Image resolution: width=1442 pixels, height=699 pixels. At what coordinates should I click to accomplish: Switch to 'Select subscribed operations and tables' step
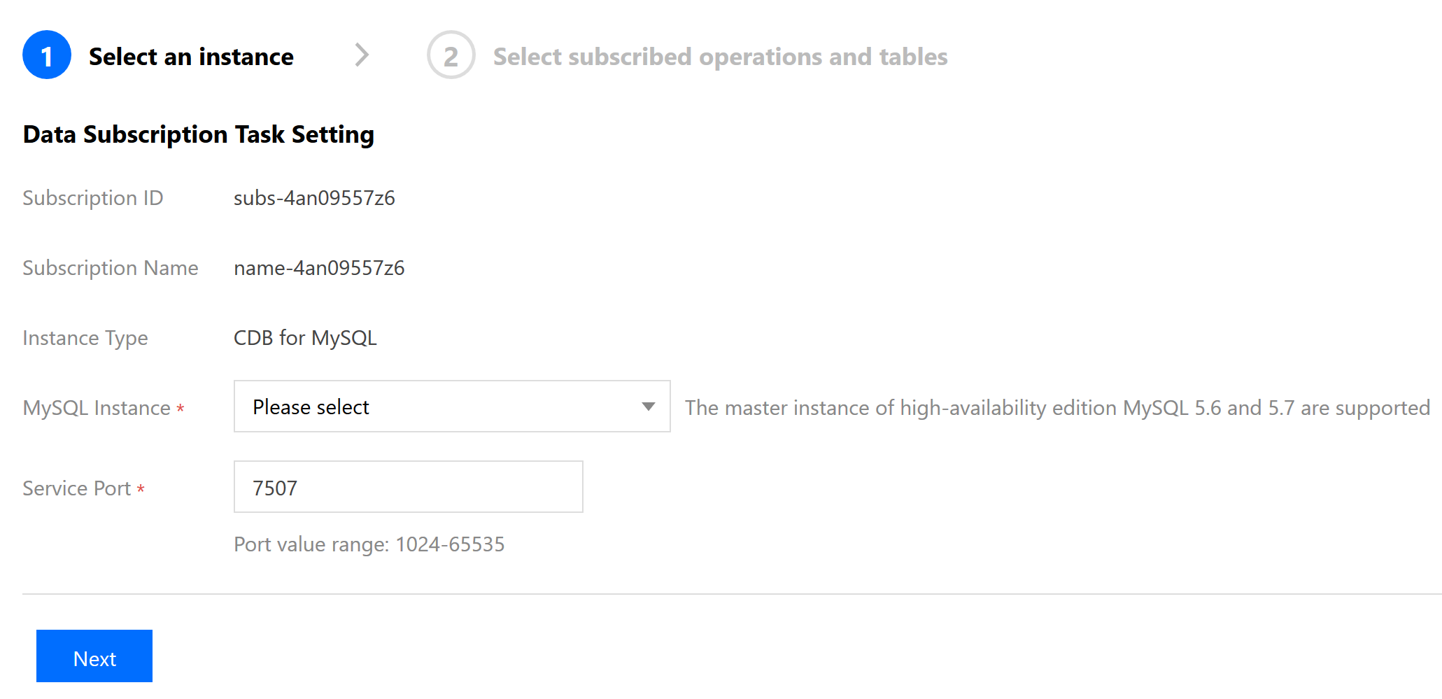[721, 57]
